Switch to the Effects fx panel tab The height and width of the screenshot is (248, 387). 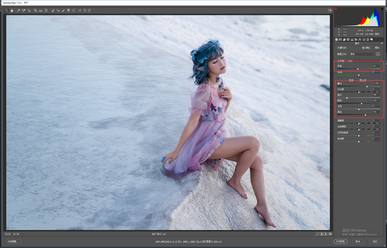pos(360,39)
